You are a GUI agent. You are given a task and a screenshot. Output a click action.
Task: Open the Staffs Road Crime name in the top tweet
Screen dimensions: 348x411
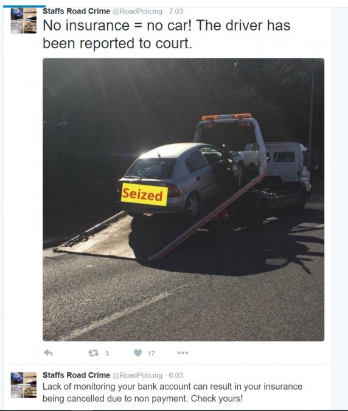click(x=76, y=11)
